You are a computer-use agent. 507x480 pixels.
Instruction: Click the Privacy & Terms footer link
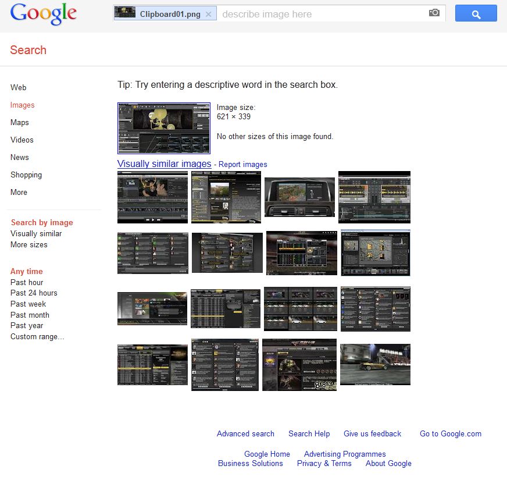pyautogui.click(x=324, y=463)
